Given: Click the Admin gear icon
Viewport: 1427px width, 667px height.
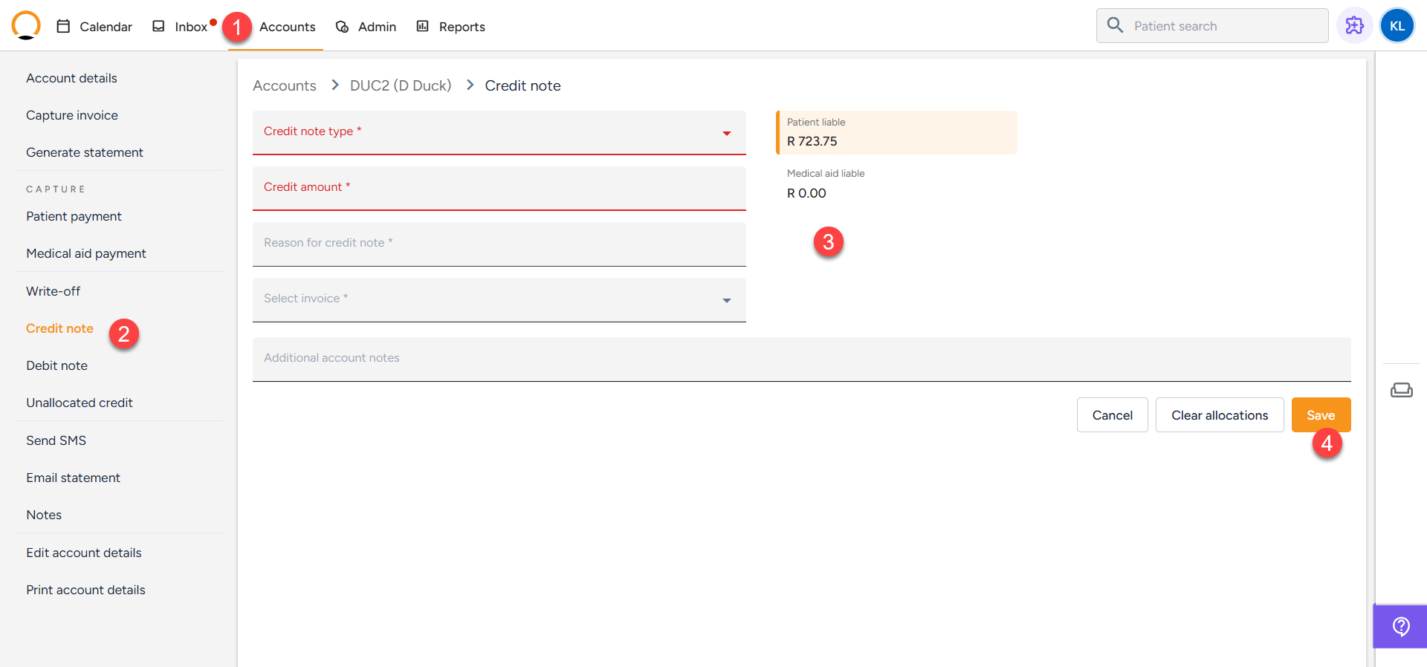Looking at the screenshot, I should 342,27.
